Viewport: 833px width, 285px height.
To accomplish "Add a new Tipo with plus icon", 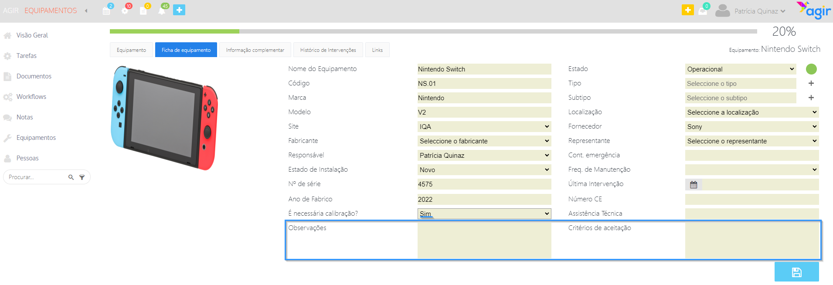I will pos(811,83).
